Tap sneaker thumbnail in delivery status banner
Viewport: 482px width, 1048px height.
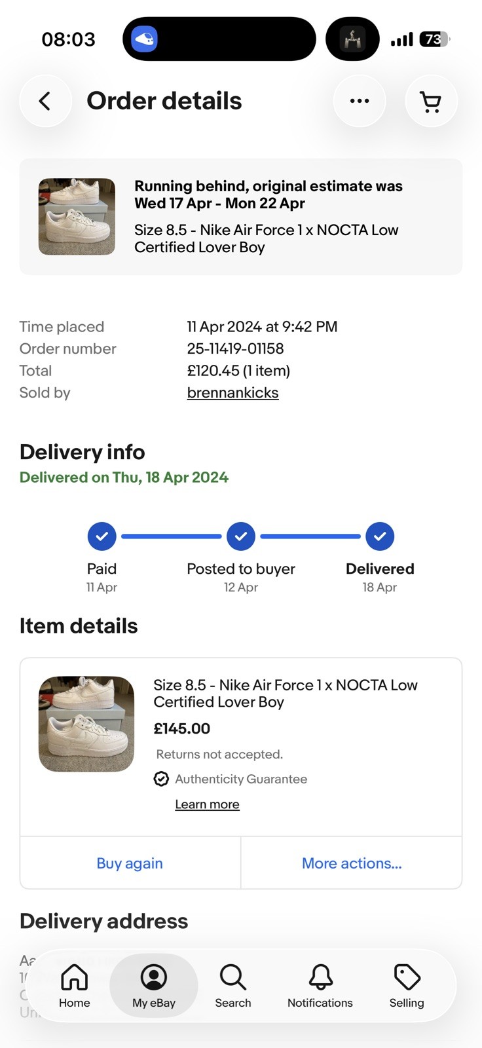click(x=77, y=217)
